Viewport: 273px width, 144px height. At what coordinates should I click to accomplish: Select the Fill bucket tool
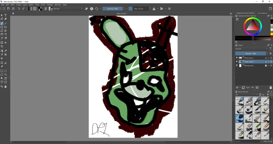tap(2, 58)
